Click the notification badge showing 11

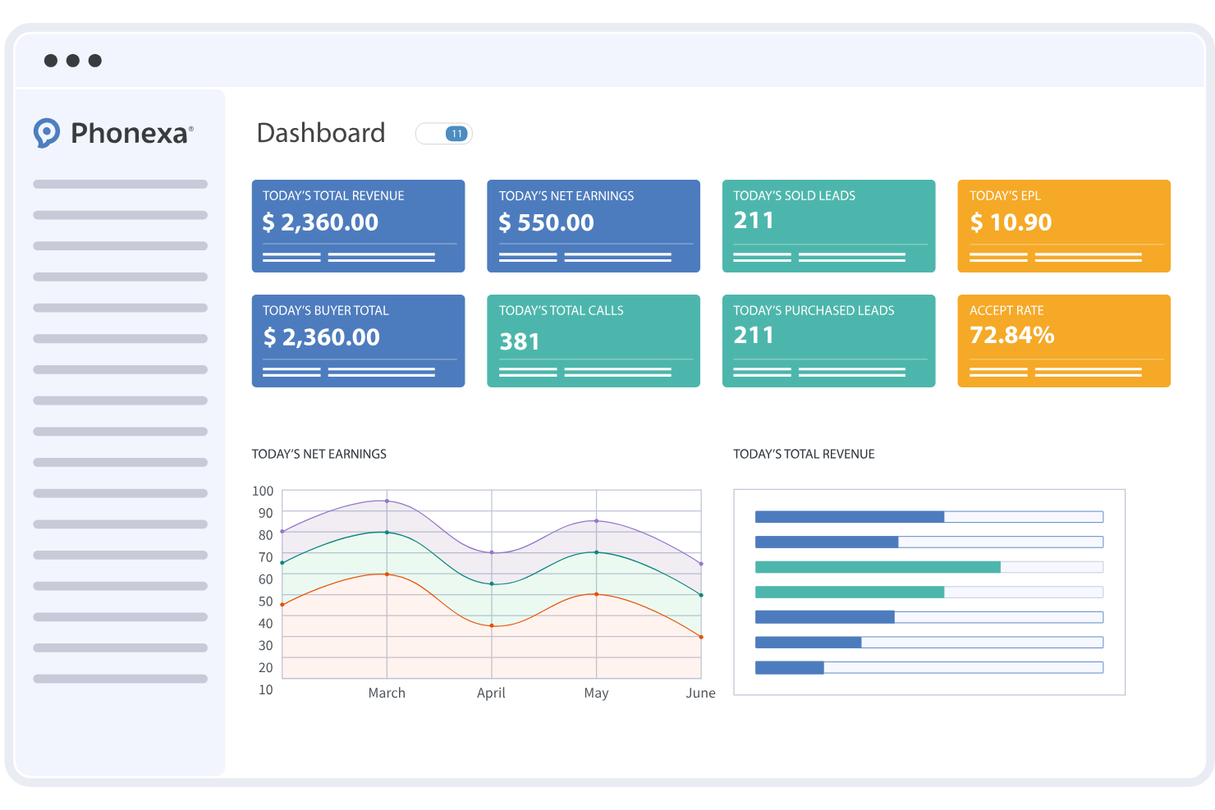click(456, 133)
